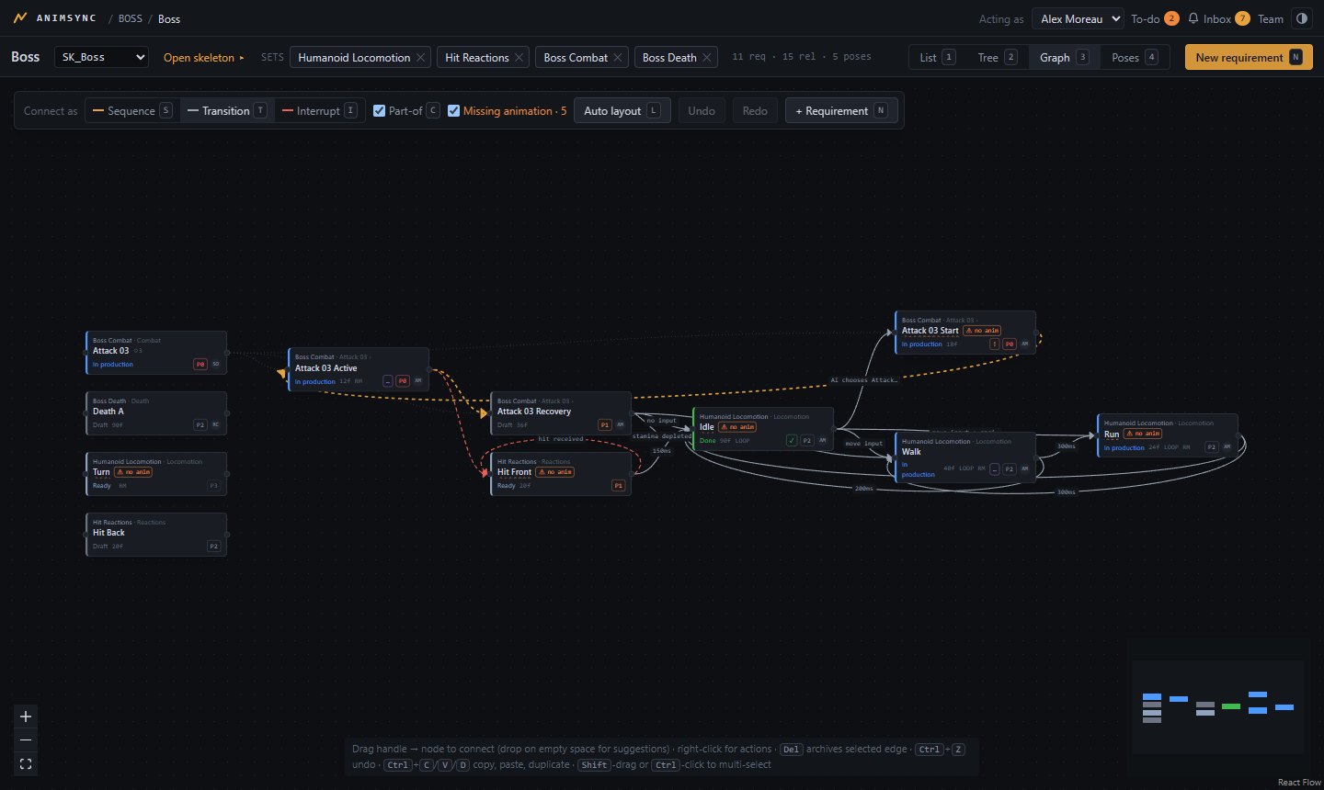Click the P0 priority badge on Attack 03 Active

pyautogui.click(x=403, y=381)
